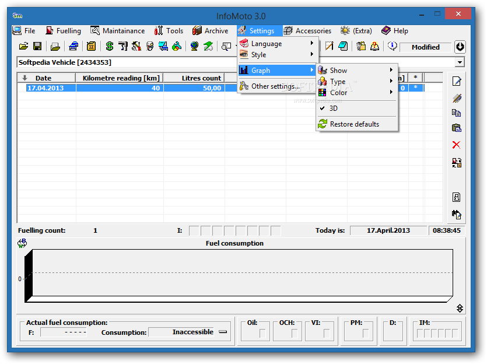
Task: Click the blue info speech bubble icon
Action: [393, 46]
